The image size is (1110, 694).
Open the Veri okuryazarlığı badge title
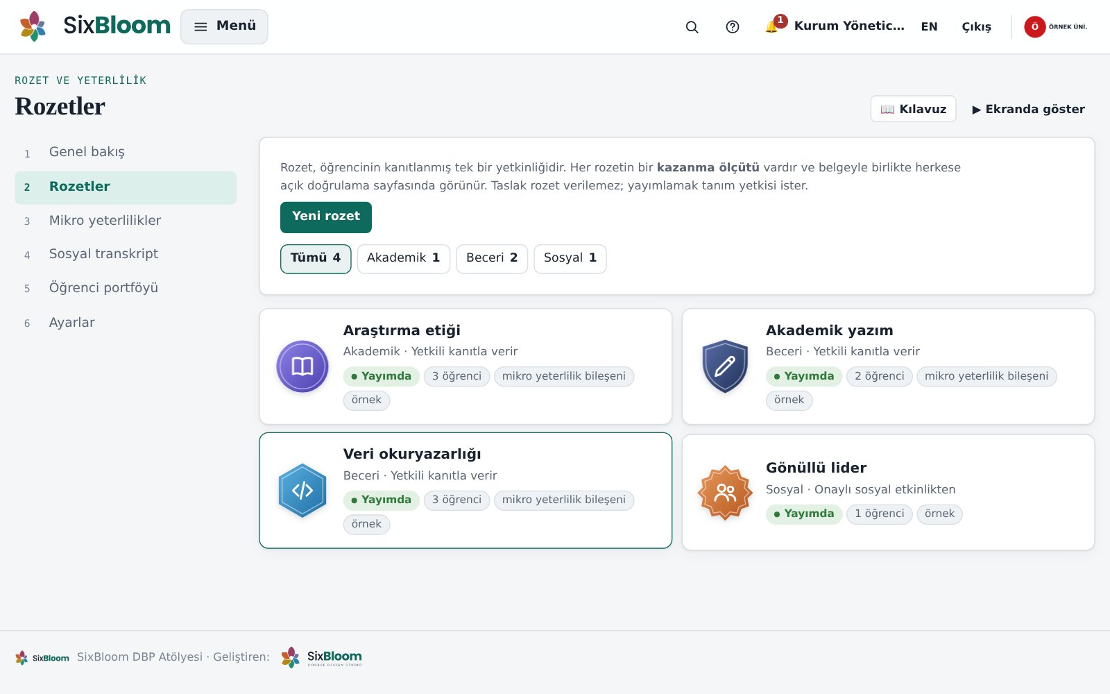click(412, 454)
